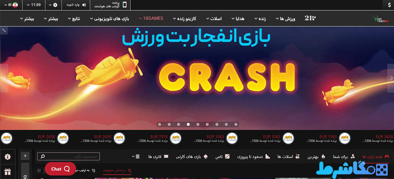Click the cherries icon for اسلات ها
The image size is (394, 179).
(x=298, y=156)
